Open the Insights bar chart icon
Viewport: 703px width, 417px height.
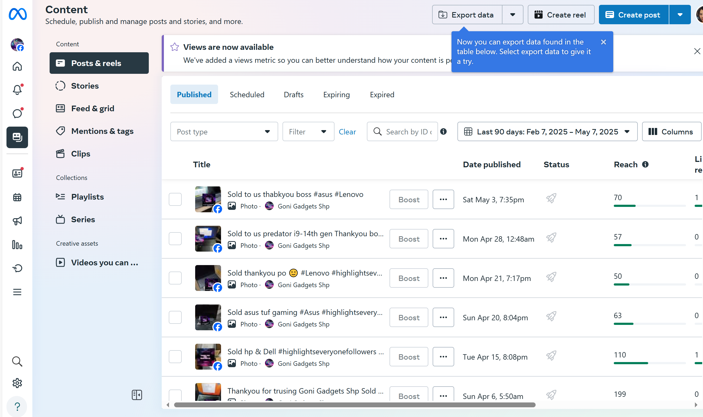coord(17,245)
